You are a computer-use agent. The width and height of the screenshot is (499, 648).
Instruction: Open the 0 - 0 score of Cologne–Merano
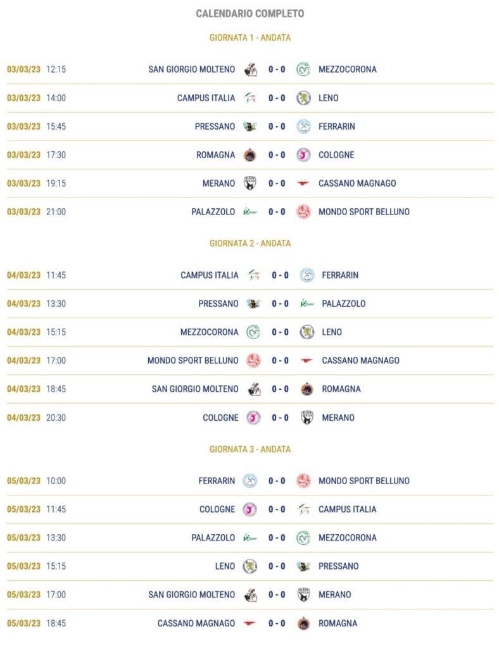point(280,418)
